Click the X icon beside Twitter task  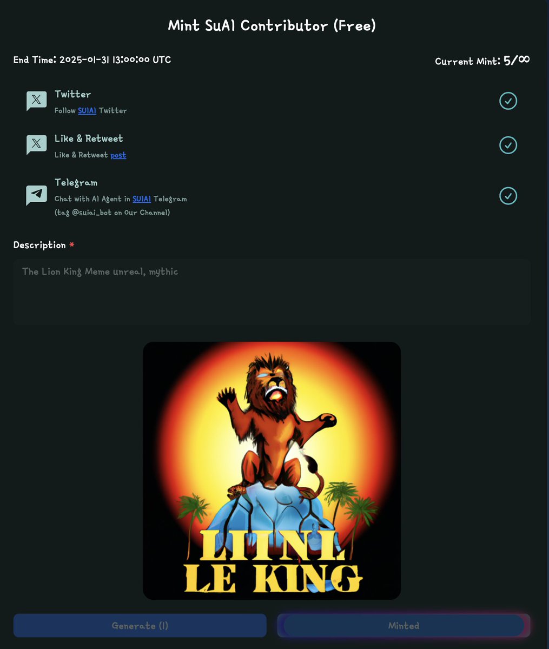36,101
